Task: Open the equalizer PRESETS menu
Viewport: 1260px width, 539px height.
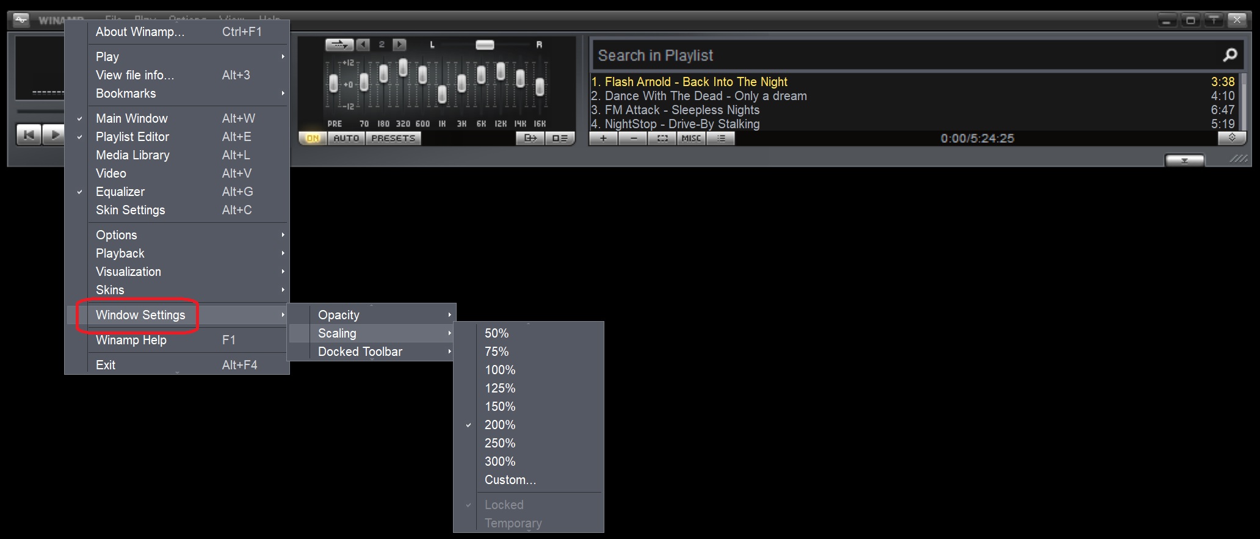Action: pyautogui.click(x=393, y=139)
